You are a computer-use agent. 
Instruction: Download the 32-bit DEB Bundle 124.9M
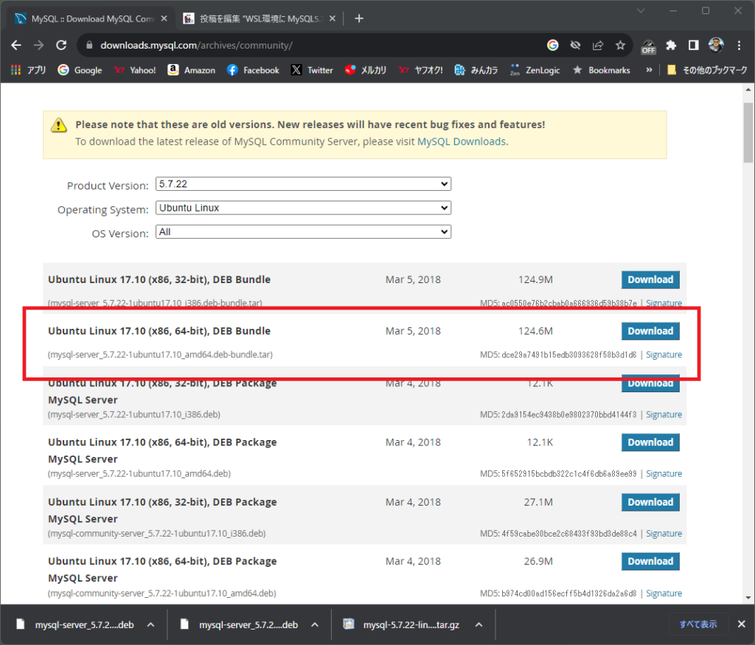[650, 279]
